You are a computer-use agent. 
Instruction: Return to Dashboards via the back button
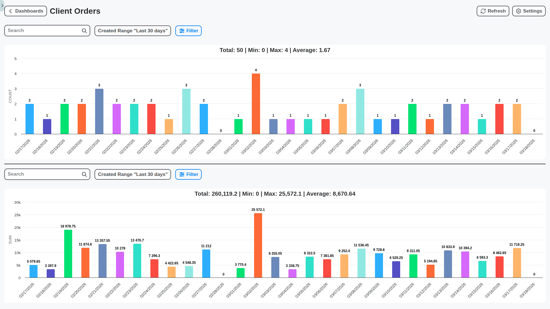(x=25, y=11)
